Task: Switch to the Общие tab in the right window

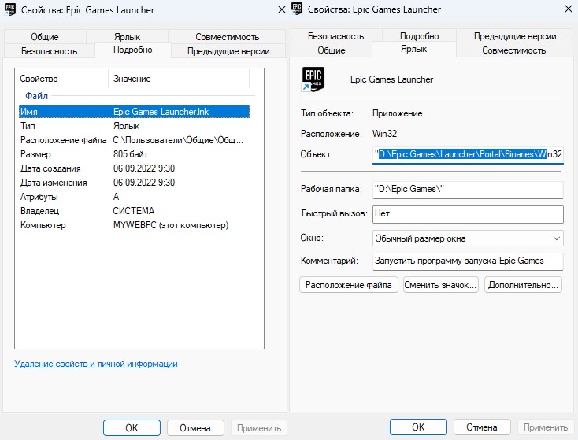Action: pyautogui.click(x=332, y=50)
